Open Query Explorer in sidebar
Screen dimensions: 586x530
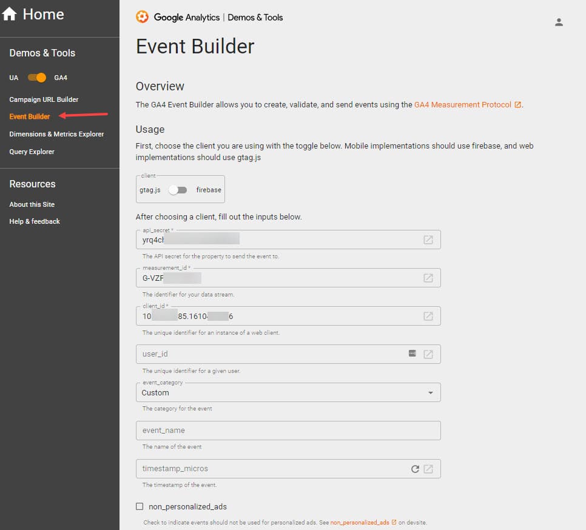click(32, 152)
